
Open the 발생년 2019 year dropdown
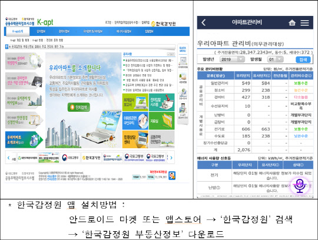(232, 59)
